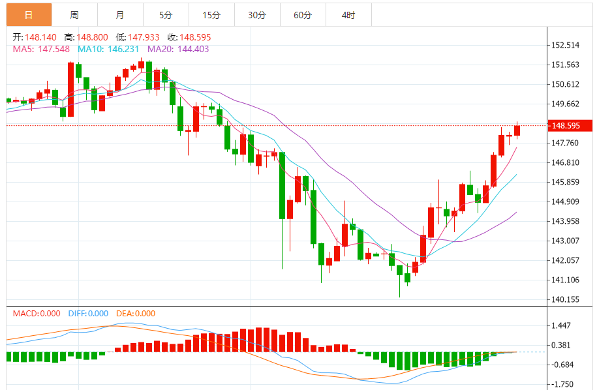Image resolution: width=597 pixels, height=390 pixels.
Task: Click the 152.514 price axis label
Action: [x=566, y=45]
